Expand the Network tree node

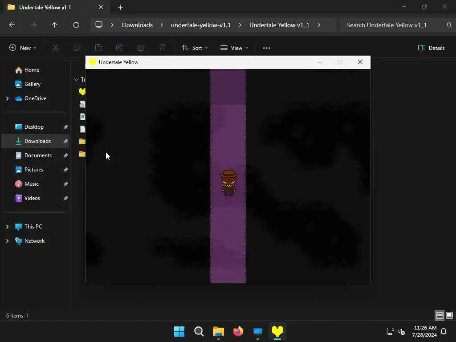[x=7, y=241]
